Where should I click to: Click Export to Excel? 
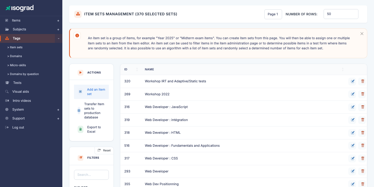tap(91, 129)
